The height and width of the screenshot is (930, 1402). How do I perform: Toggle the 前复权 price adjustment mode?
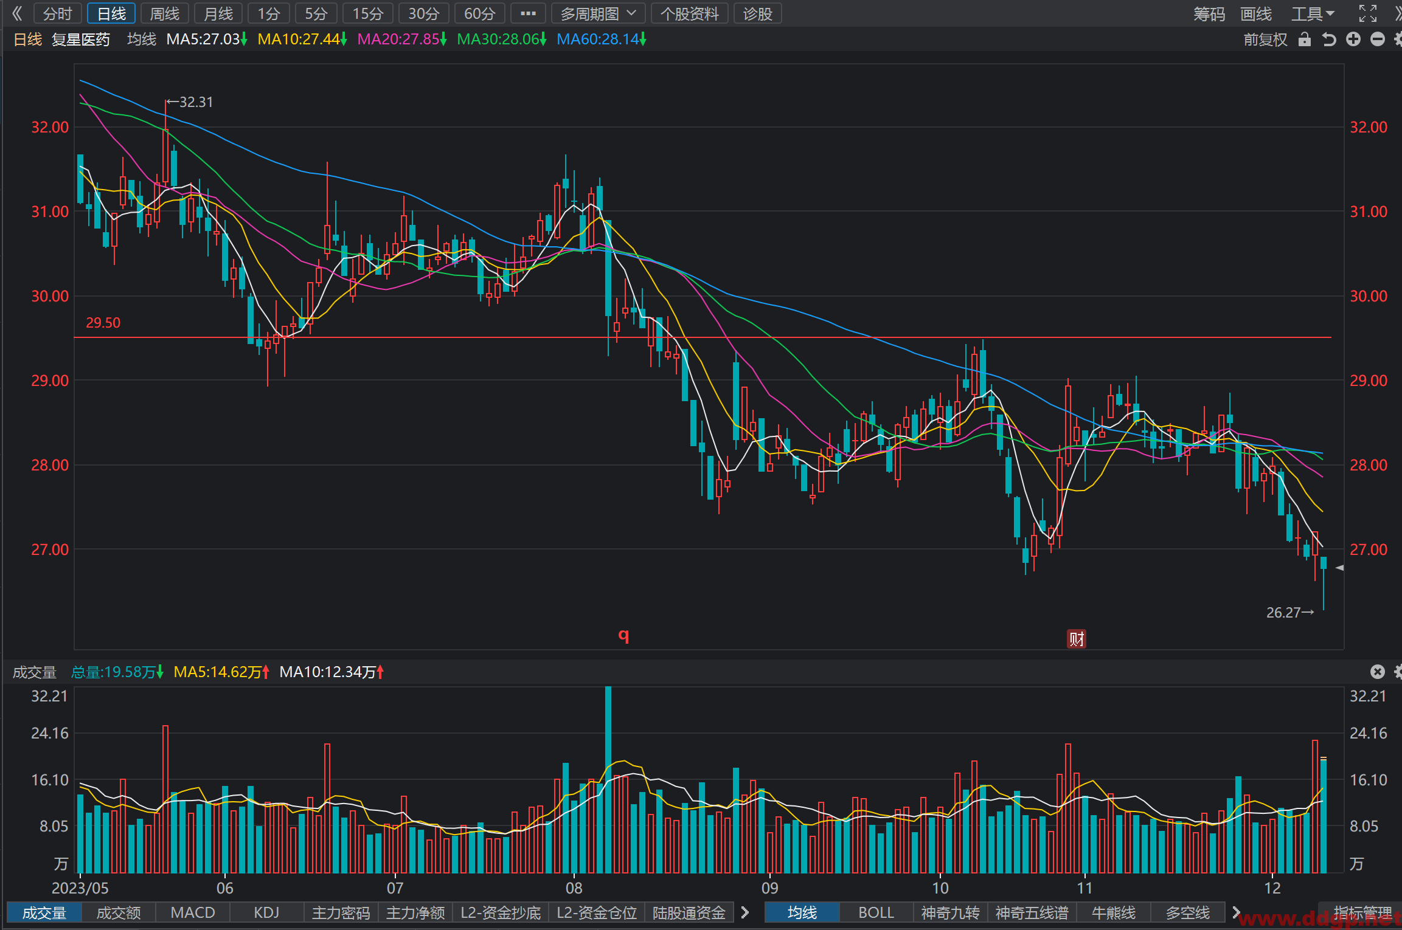(1265, 40)
